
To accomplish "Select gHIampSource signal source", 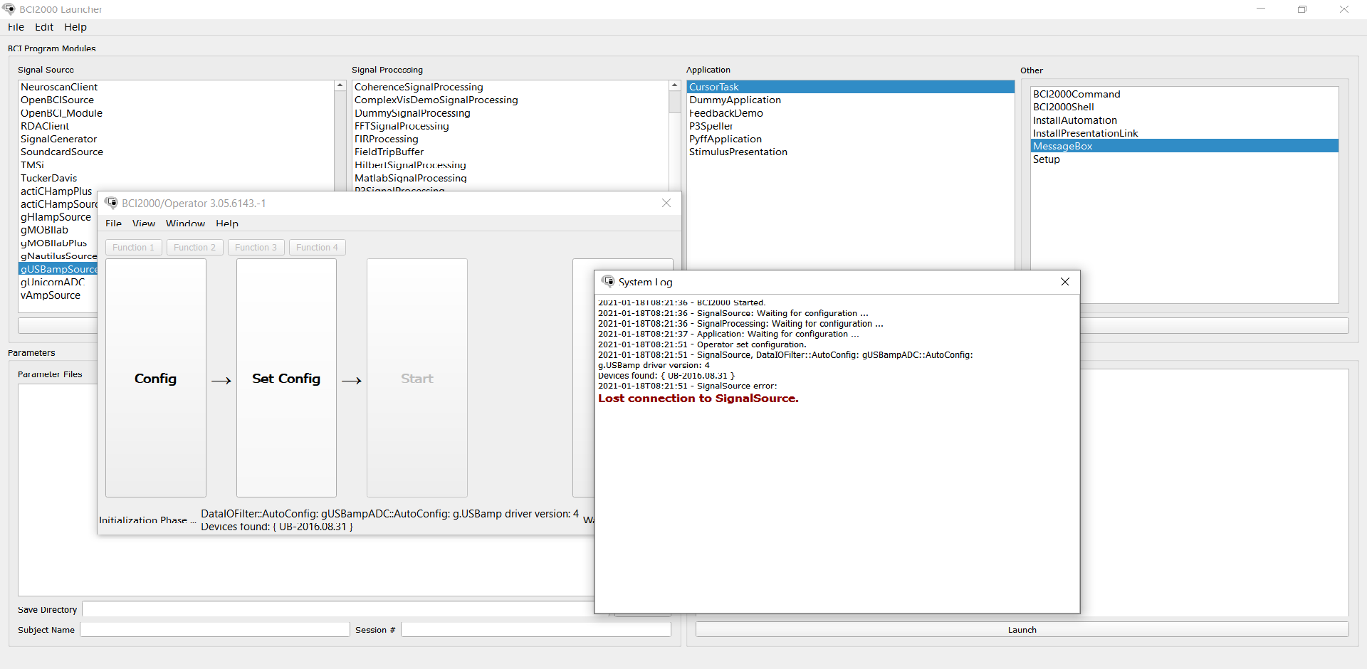I will click(x=56, y=217).
